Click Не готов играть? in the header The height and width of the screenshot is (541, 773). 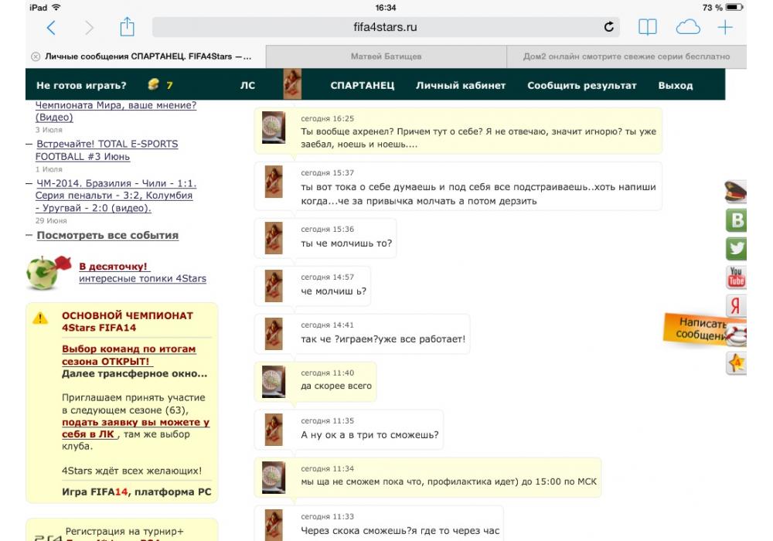point(81,85)
